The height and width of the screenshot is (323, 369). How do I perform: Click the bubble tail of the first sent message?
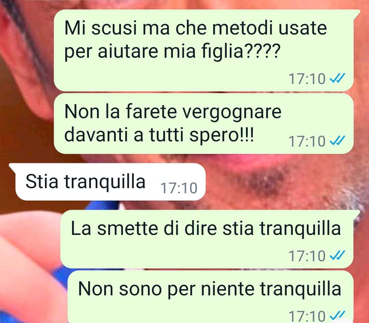coord(357,13)
